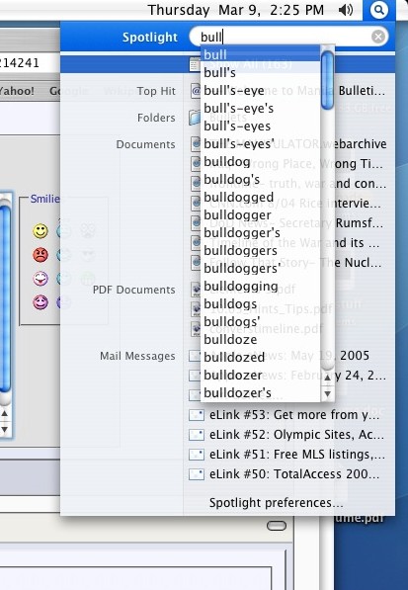Select the "bulldogged" suggestion
The image size is (408, 590).
(x=260, y=198)
